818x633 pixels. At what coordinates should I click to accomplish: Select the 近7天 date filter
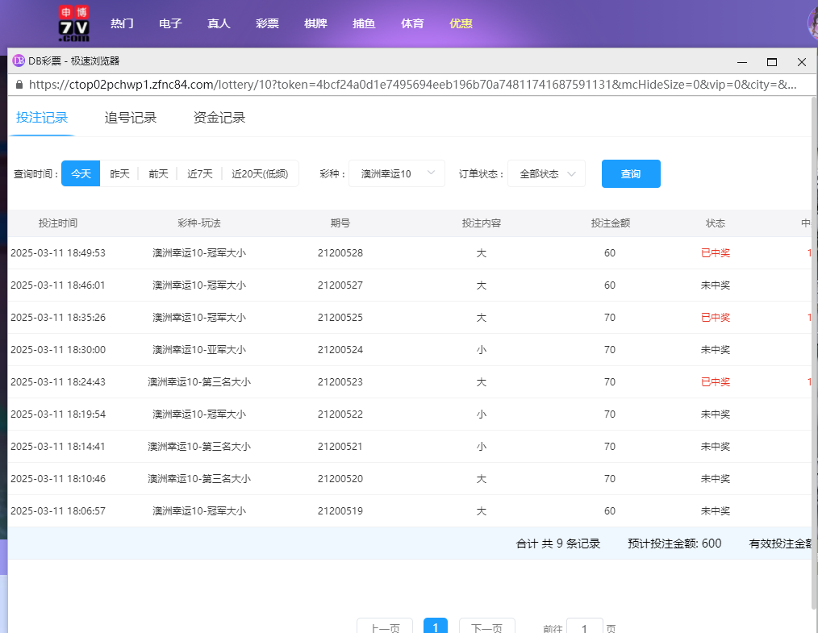198,173
